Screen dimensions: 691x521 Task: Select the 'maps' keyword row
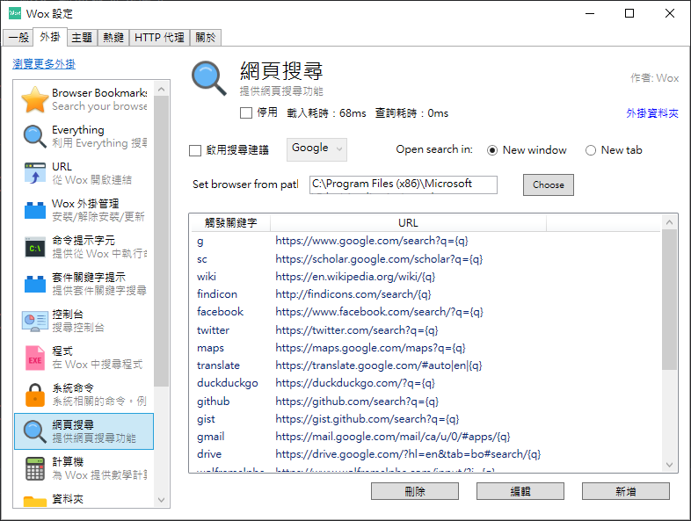pyautogui.click(x=426, y=348)
